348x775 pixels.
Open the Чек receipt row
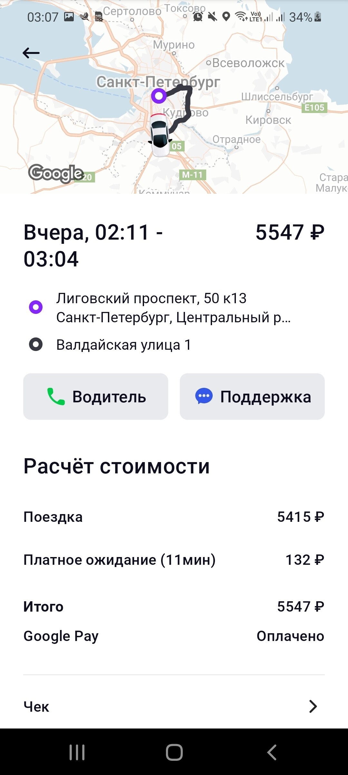[x=174, y=707]
